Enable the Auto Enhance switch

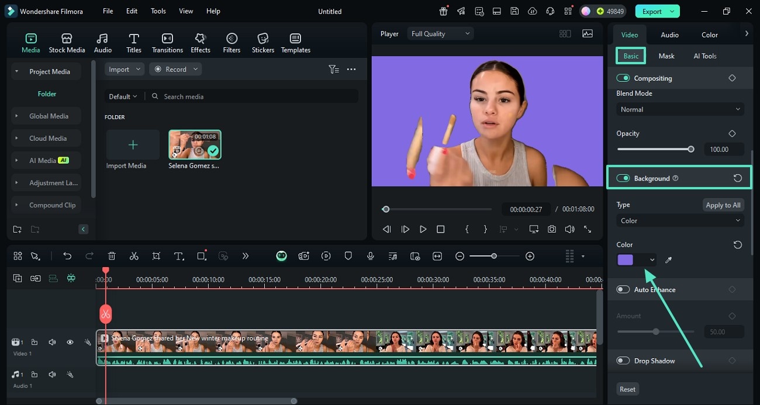pyautogui.click(x=623, y=290)
